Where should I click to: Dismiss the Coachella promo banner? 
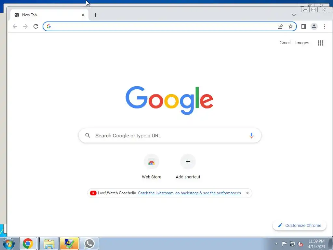pyautogui.click(x=247, y=193)
